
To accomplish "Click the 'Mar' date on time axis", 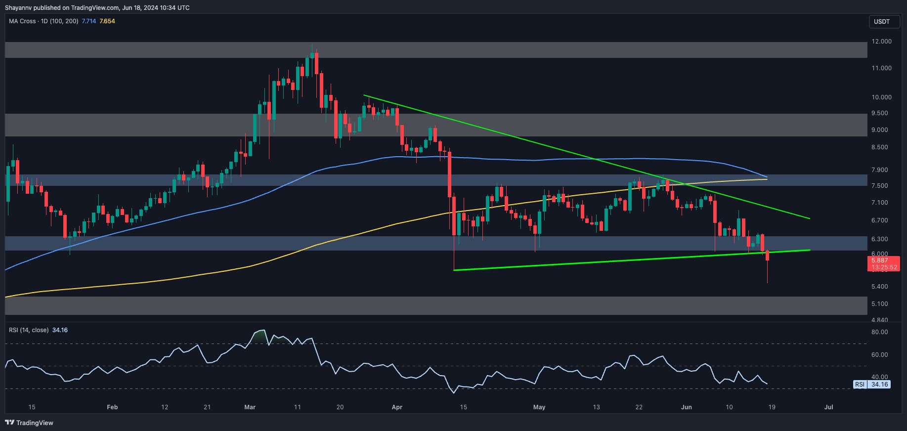I will 250,407.
